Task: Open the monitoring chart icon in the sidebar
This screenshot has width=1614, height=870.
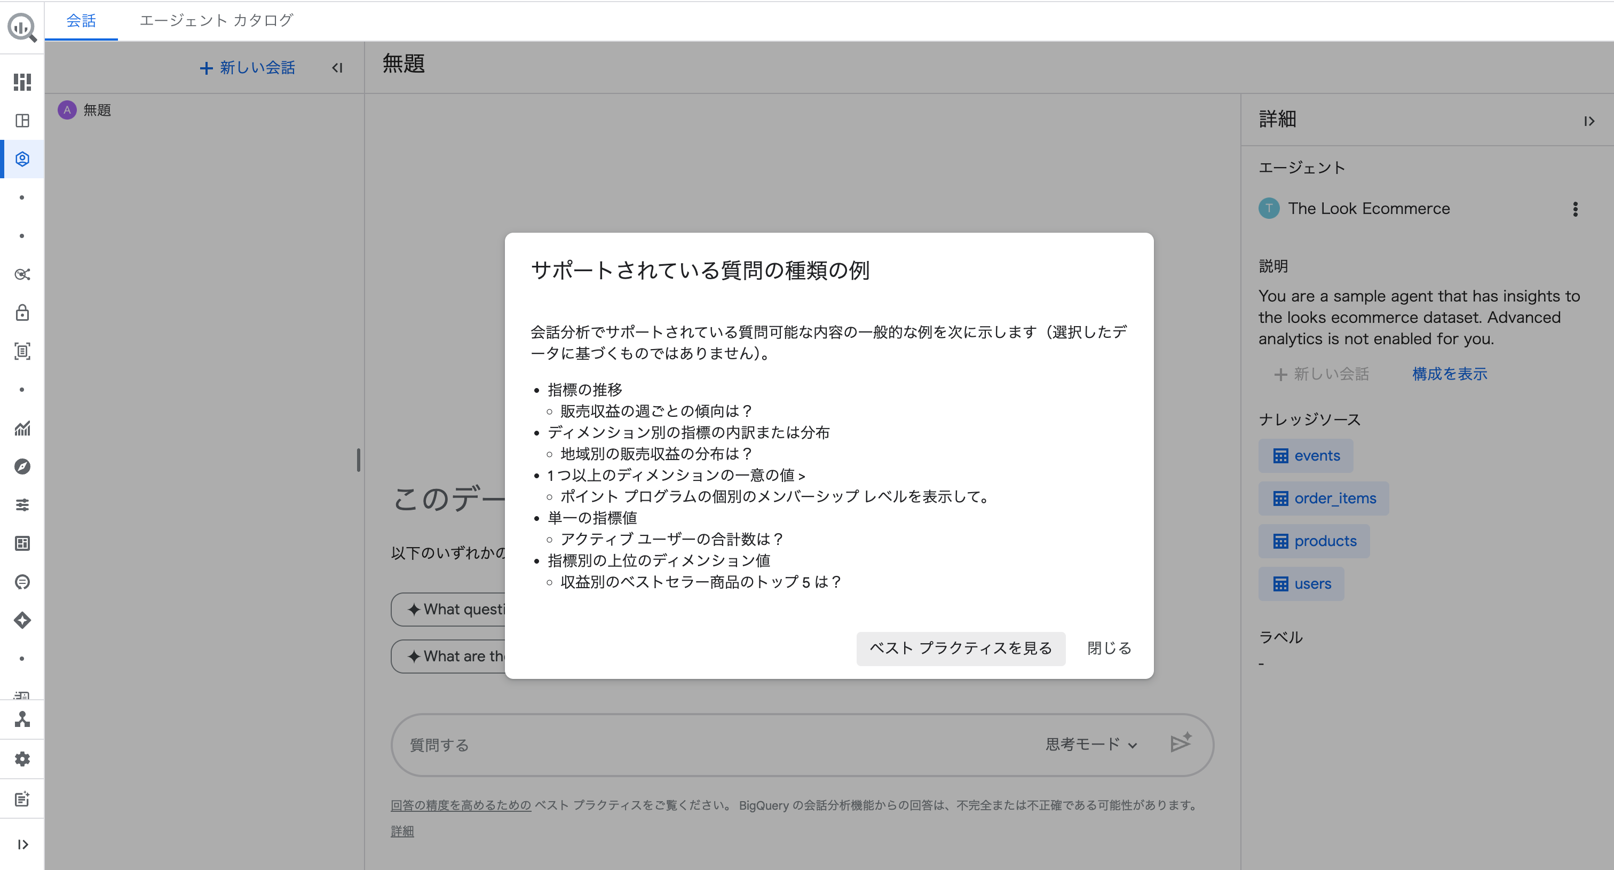Action: tap(22, 429)
